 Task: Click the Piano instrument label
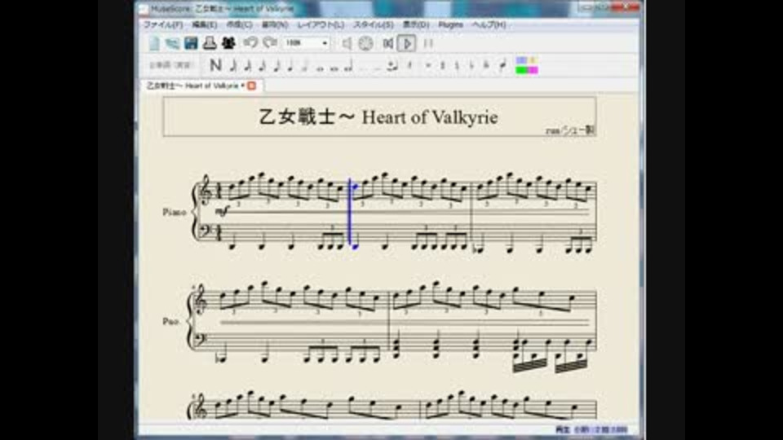[x=174, y=213]
